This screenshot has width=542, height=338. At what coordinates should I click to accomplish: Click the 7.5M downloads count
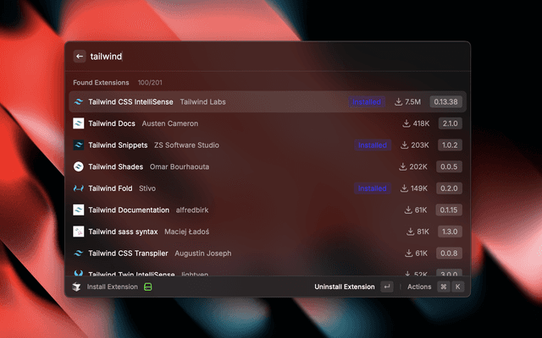(408, 102)
